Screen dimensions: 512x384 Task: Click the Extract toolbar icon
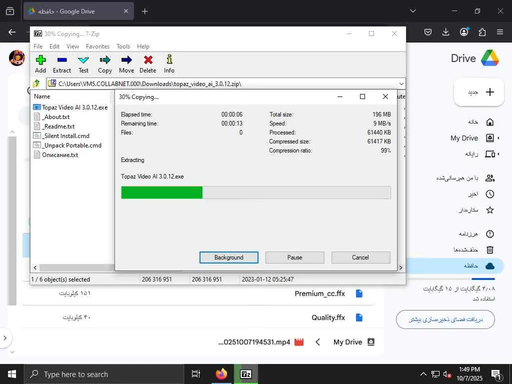(x=61, y=64)
